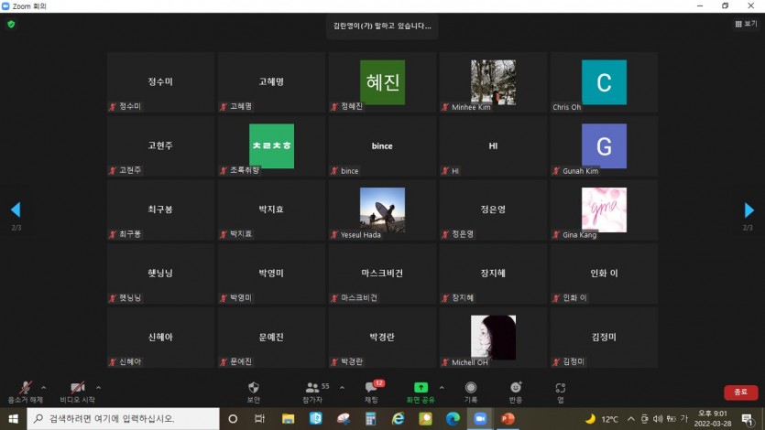Open Windows notification center icon
The height and width of the screenshot is (430, 765).
click(748, 419)
